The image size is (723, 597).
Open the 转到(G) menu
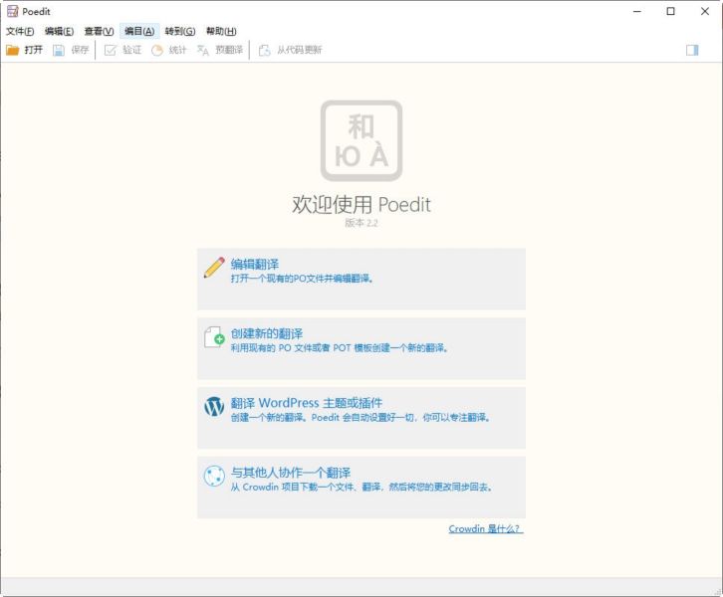point(180,31)
